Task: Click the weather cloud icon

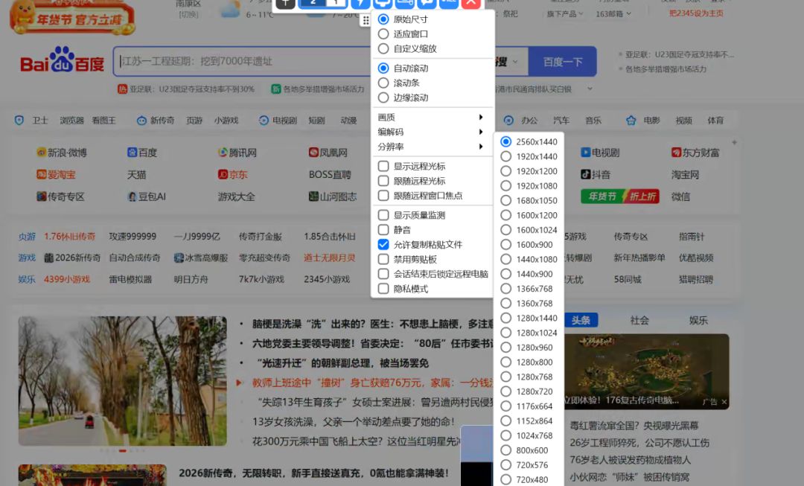Action: [x=229, y=9]
